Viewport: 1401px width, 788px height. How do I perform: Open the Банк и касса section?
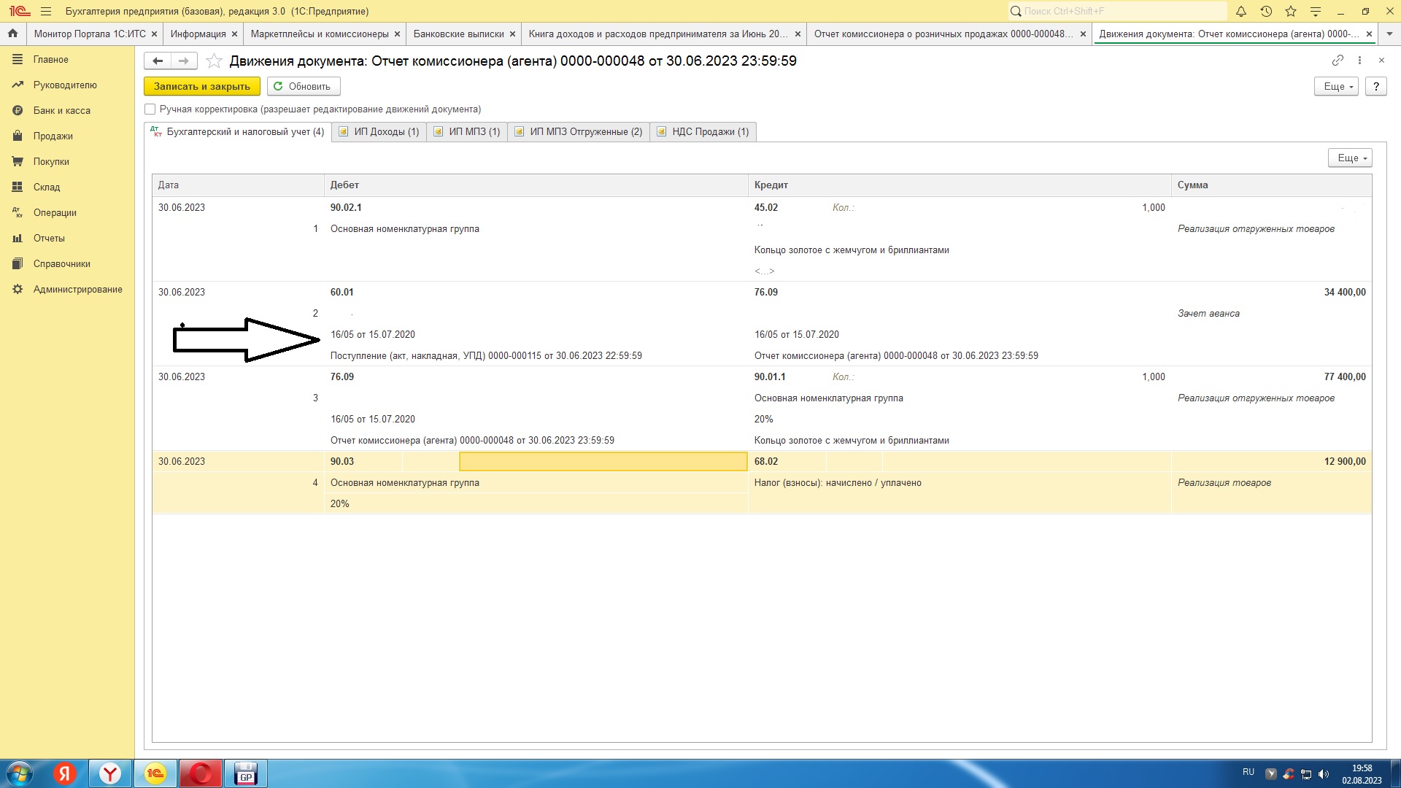click(x=61, y=111)
